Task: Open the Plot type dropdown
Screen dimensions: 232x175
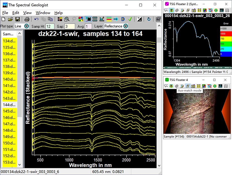Action: click(x=26, y=26)
